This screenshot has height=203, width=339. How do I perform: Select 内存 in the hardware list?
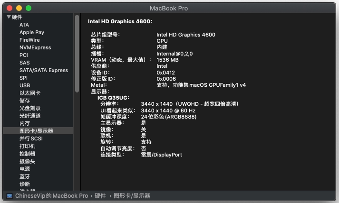25,123
